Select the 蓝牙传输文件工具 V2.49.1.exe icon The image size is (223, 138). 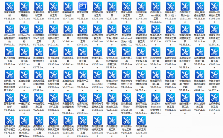pos(53,6)
